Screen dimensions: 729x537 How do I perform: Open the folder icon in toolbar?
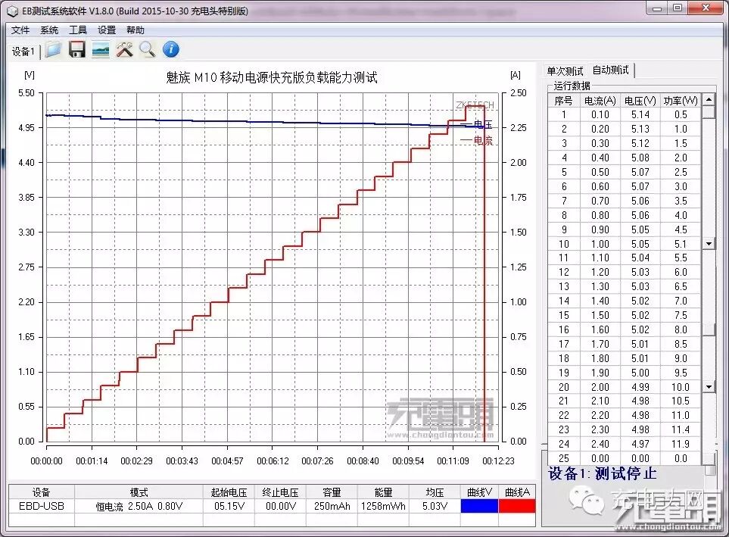tap(54, 49)
